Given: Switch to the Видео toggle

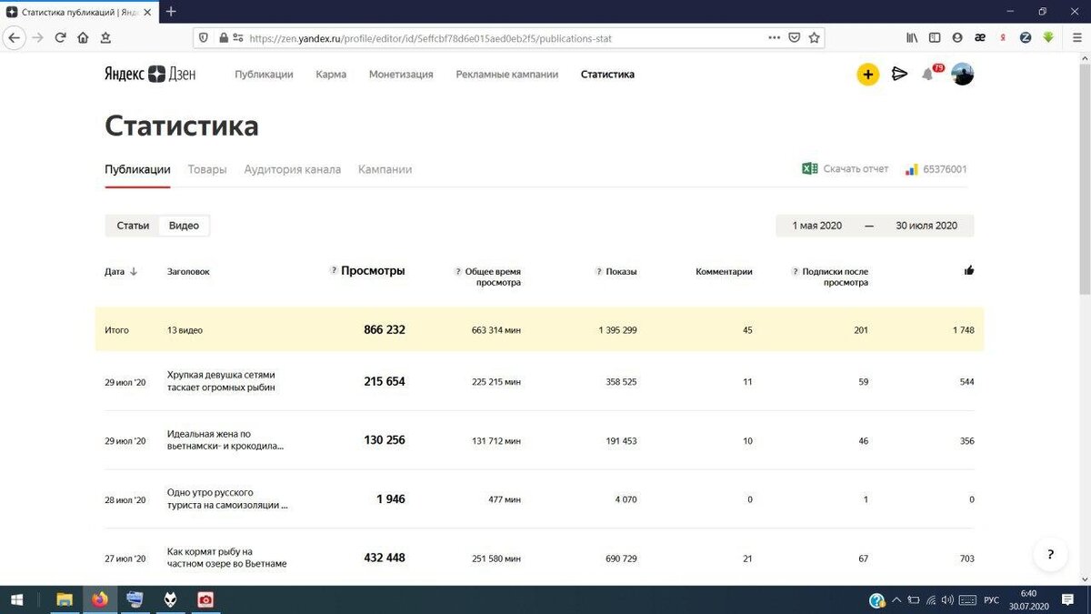Looking at the screenshot, I should click(x=184, y=226).
